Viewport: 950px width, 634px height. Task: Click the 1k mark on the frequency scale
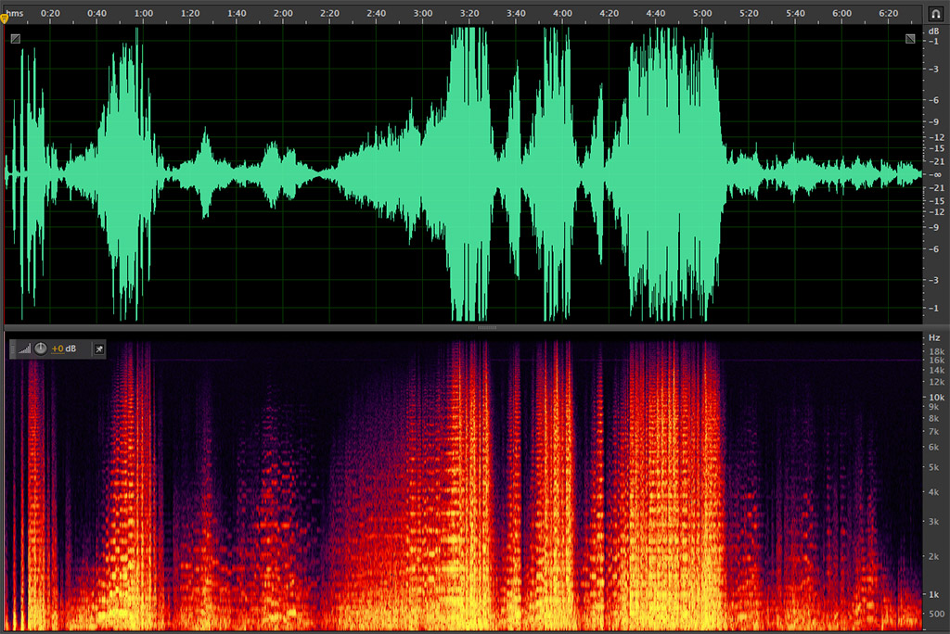(x=934, y=594)
